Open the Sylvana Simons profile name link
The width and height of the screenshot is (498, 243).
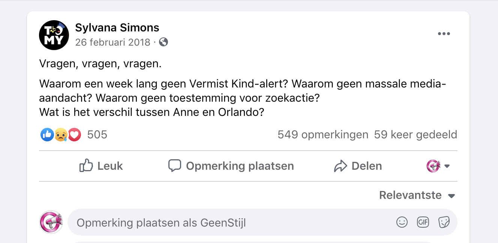(117, 27)
